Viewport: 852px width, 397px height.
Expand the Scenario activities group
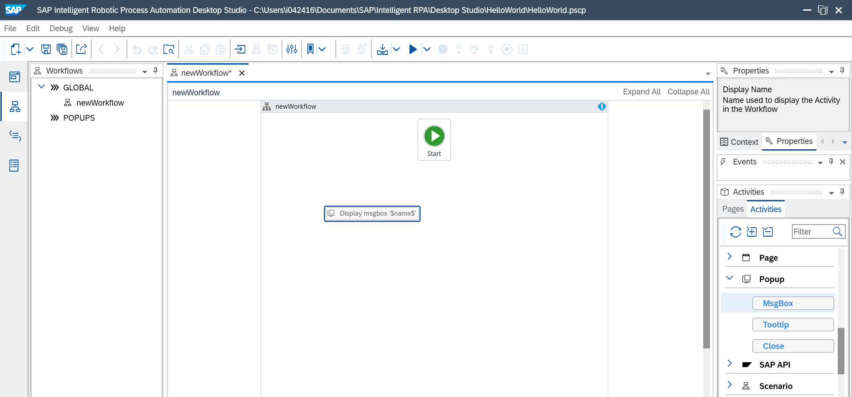coord(730,385)
